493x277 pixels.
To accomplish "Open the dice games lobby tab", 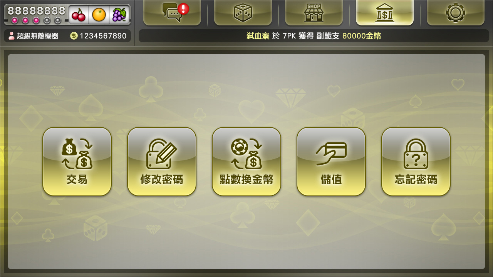I will click(243, 12).
